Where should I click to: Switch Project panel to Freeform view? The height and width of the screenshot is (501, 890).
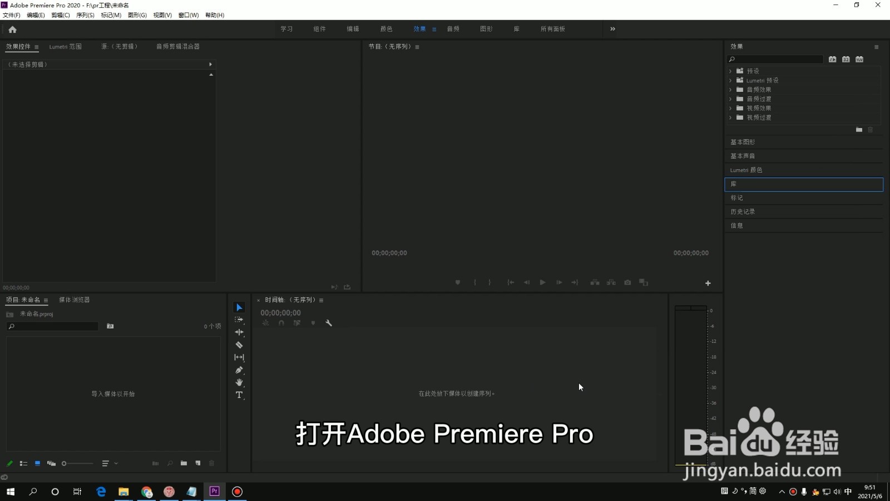click(51, 463)
